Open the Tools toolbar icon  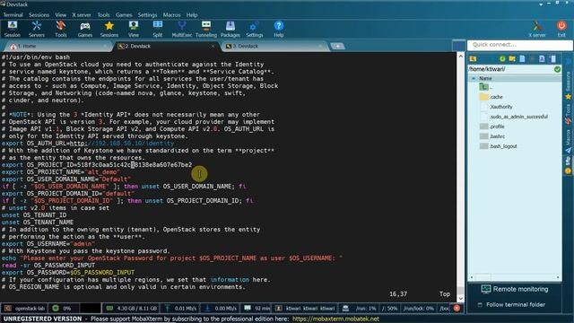[61, 29]
